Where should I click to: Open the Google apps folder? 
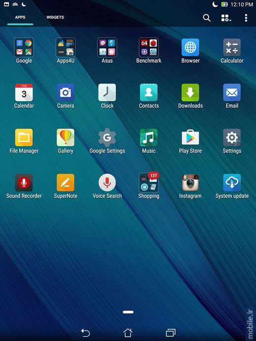point(24,47)
